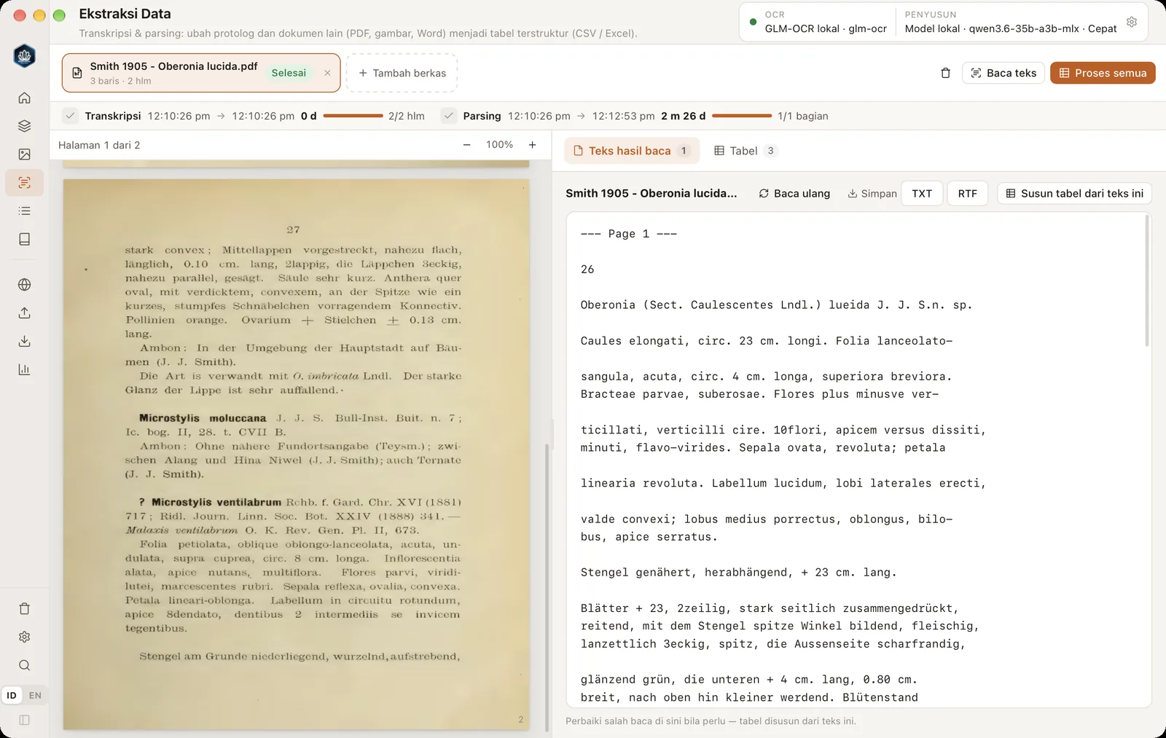Click Susun tabel dari teks ini
This screenshot has width=1166, height=738.
1074,193
